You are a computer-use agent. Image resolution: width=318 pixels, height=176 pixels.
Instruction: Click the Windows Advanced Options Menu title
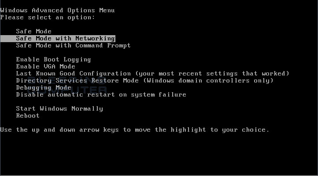pyautogui.click(x=57, y=10)
